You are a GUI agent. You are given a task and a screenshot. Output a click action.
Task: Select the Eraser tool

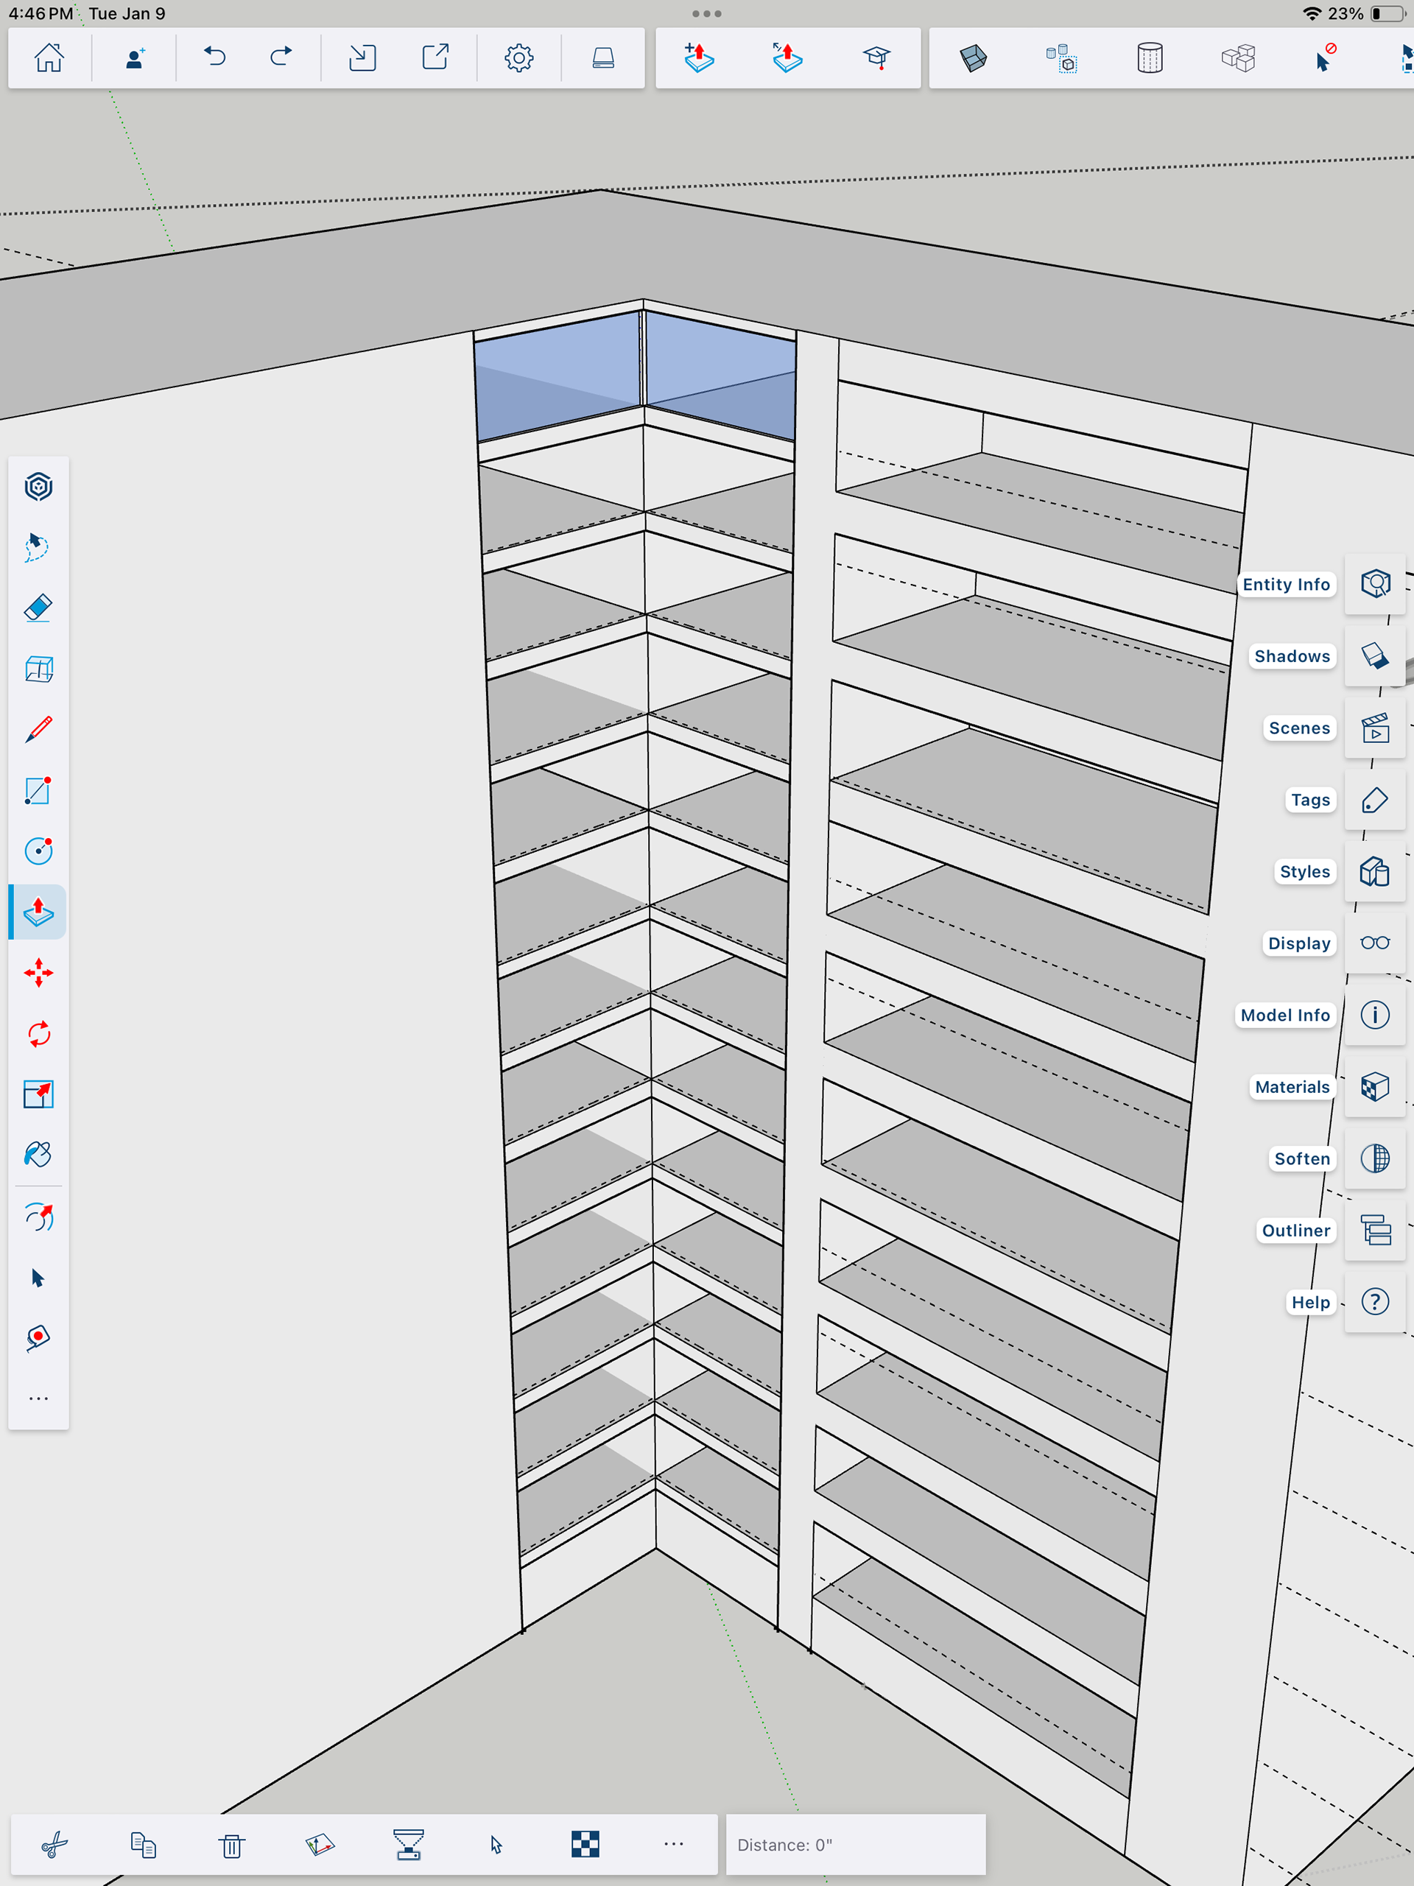click(38, 608)
